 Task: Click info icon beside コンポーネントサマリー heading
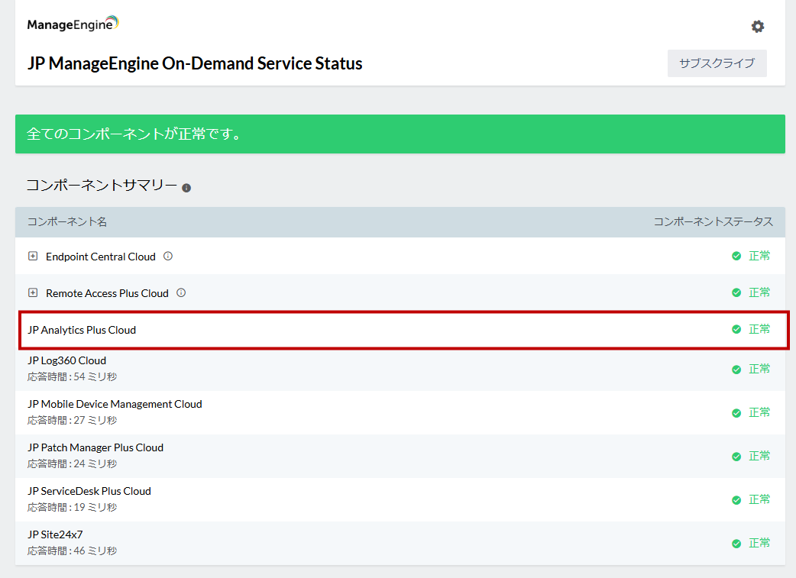(186, 188)
